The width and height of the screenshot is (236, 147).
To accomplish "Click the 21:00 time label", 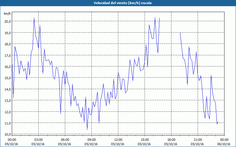I will click(198, 140).
